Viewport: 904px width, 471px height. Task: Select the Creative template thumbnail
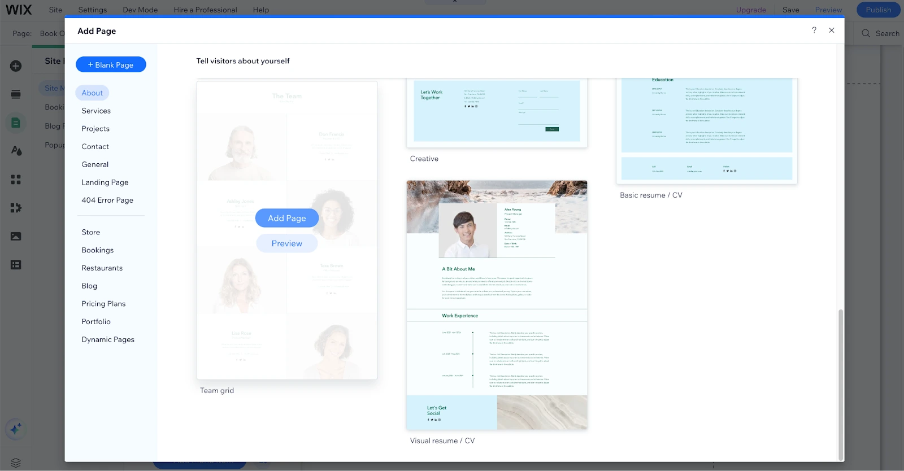497,112
